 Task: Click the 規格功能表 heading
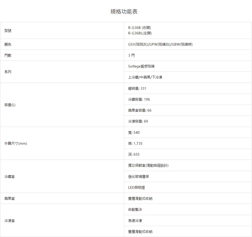point(124,11)
